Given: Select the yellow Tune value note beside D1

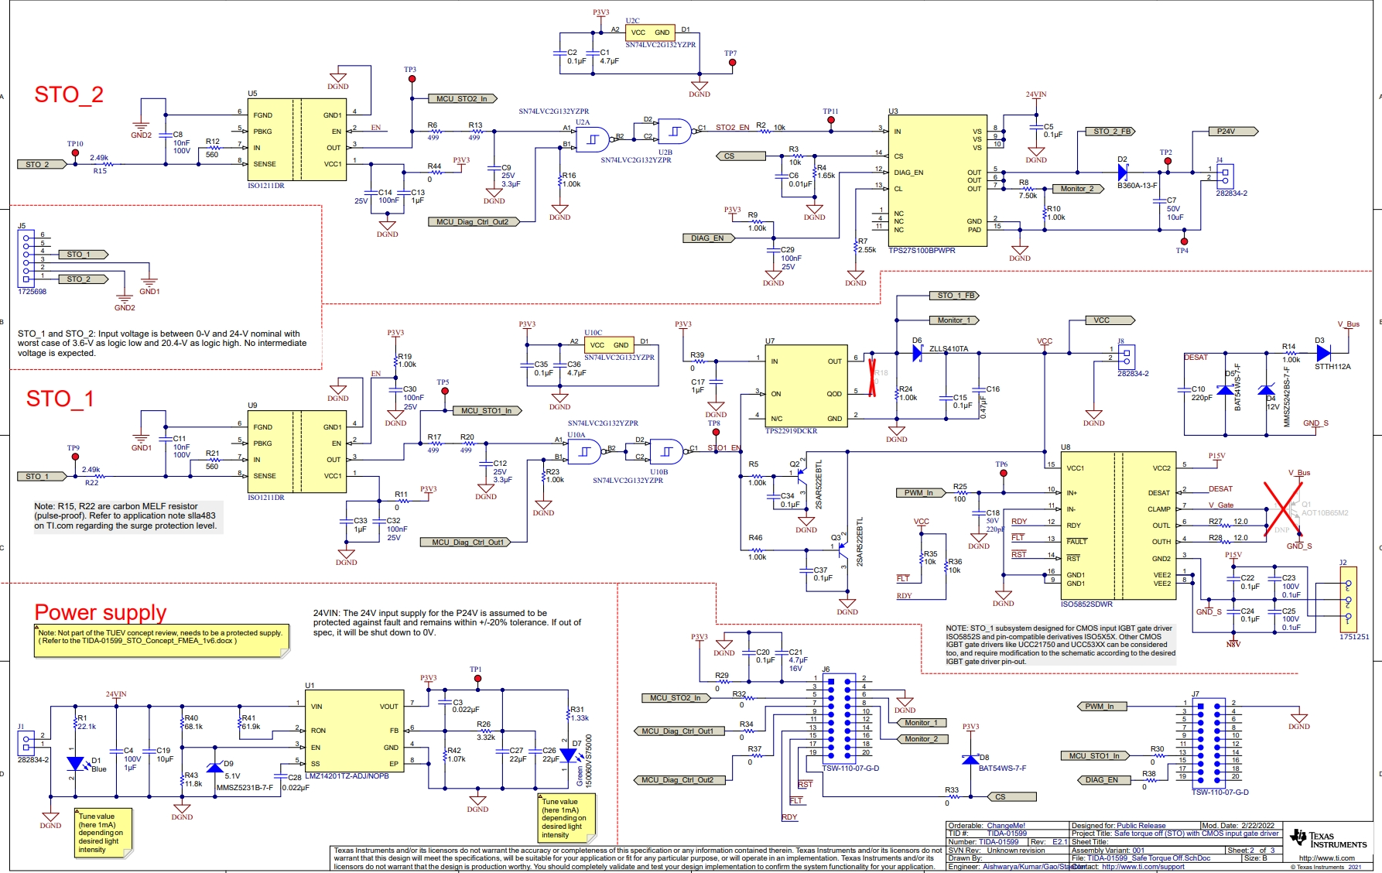Looking at the screenshot, I should (104, 833).
